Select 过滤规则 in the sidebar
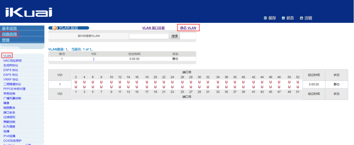The width and height of the screenshot is (354, 145). point(9,117)
